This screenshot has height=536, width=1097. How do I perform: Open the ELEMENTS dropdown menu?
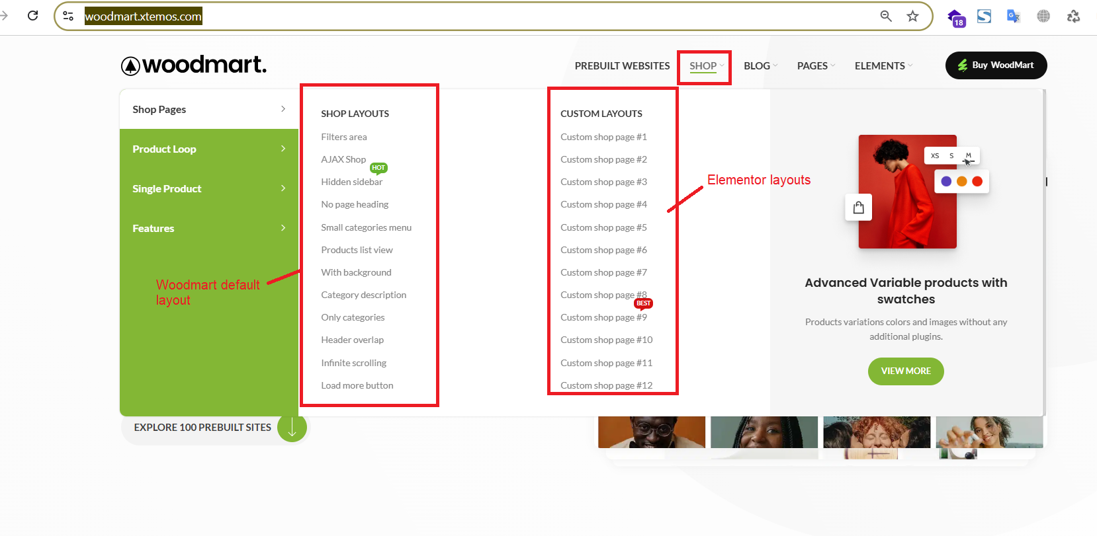tap(883, 65)
